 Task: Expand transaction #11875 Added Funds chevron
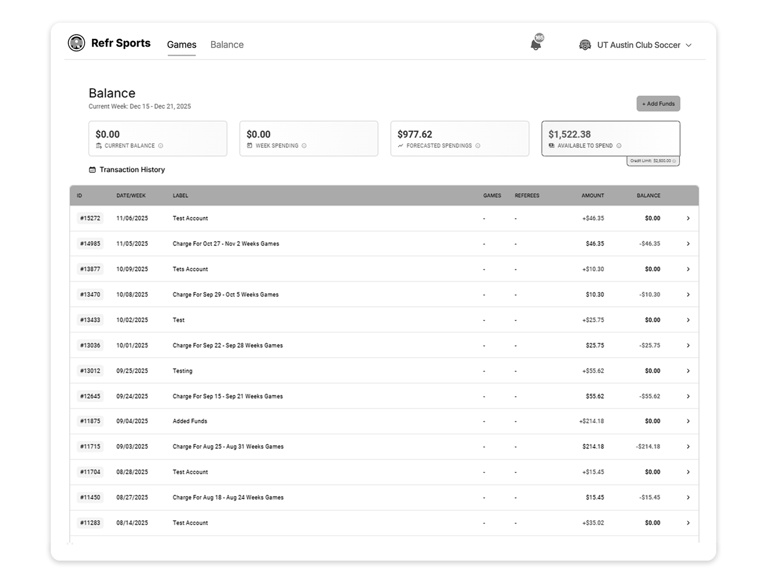pos(688,421)
